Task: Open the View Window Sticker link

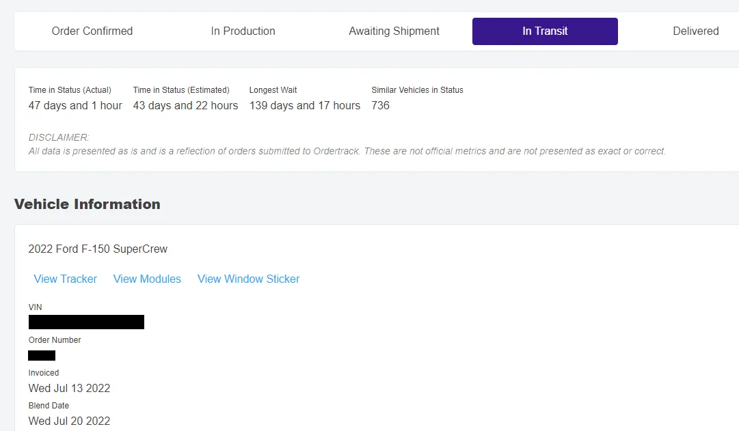Action: point(248,279)
